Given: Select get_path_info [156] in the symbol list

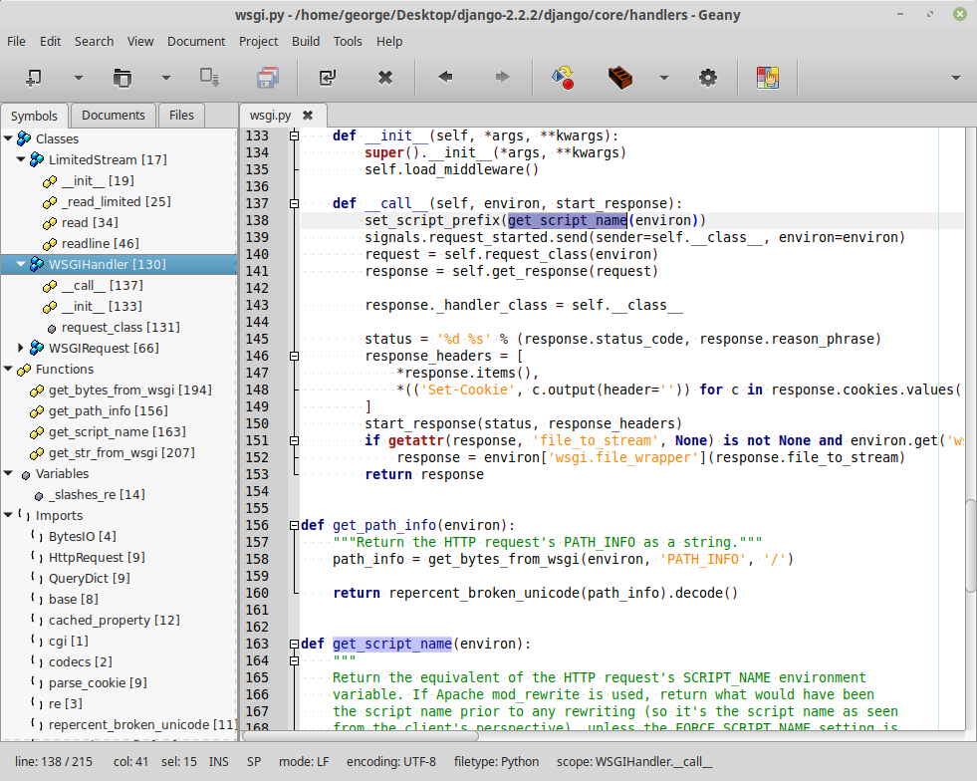Looking at the screenshot, I should pyautogui.click(x=108, y=410).
